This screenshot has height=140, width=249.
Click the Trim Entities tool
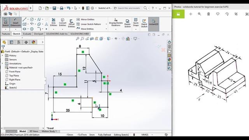[54, 22]
